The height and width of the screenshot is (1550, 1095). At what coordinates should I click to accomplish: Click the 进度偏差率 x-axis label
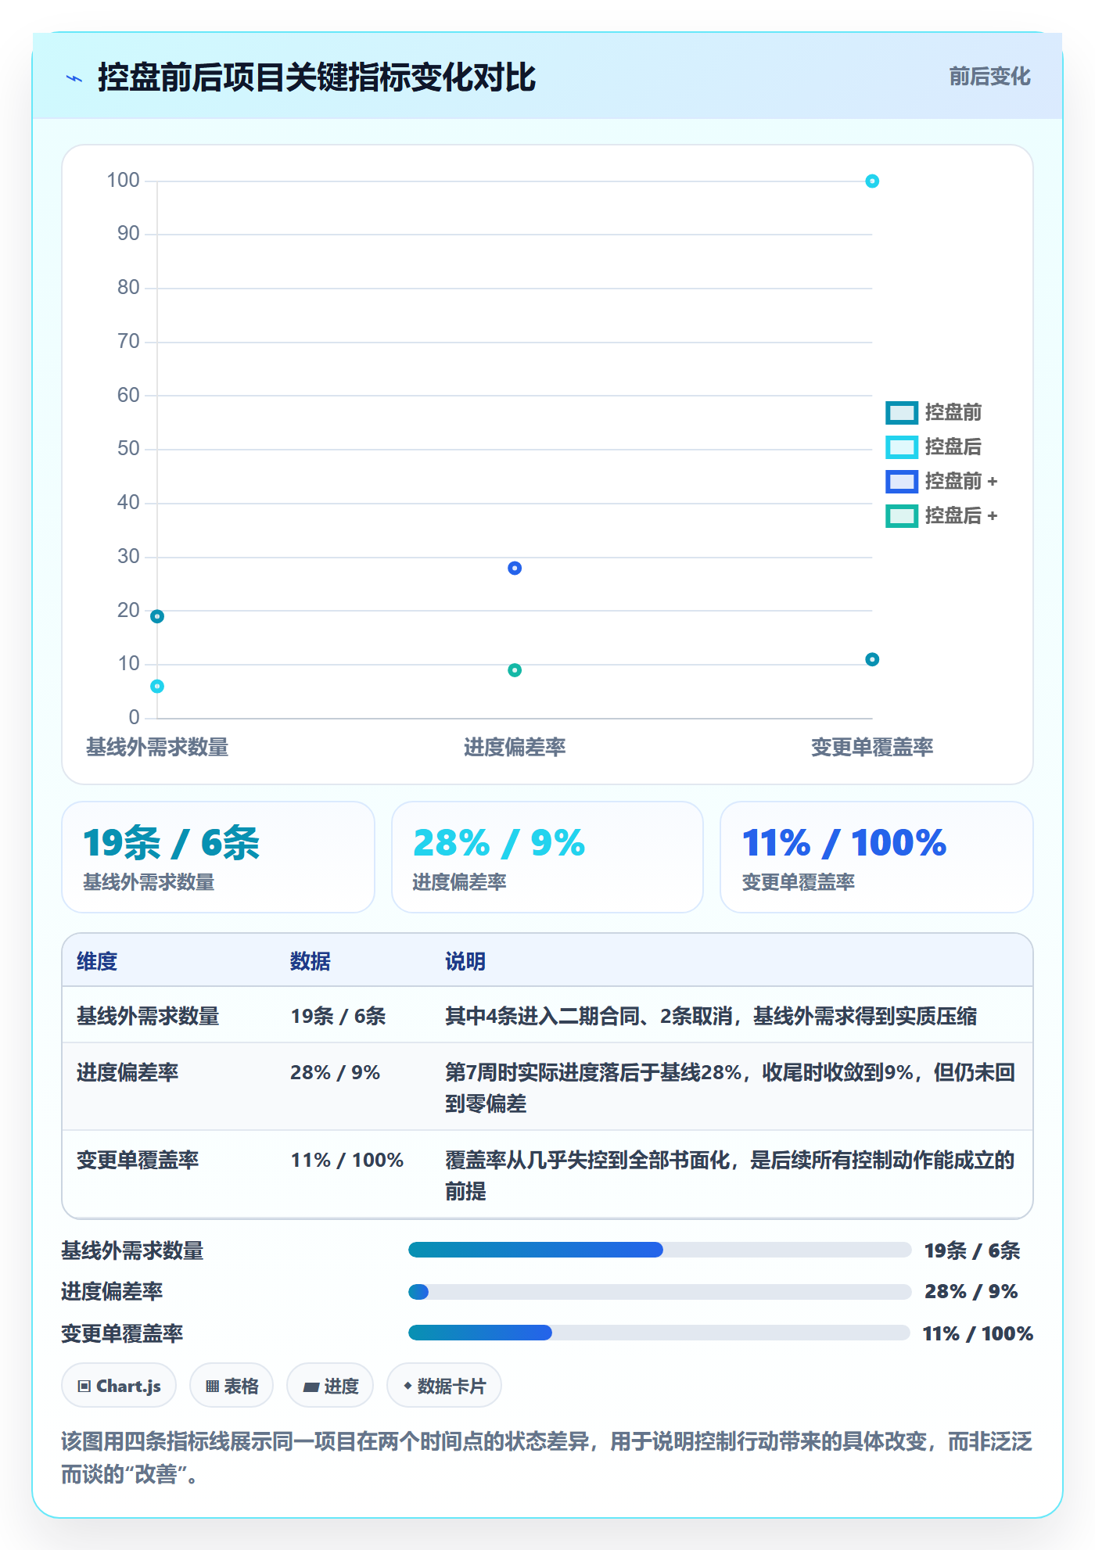tap(515, 747)
